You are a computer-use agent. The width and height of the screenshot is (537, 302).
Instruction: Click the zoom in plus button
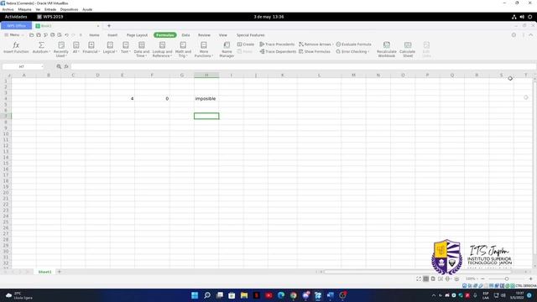pos(530,279)
